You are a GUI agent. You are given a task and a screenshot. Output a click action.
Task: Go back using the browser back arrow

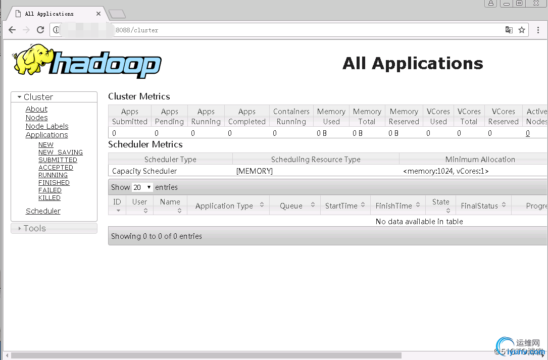(12, 30)
